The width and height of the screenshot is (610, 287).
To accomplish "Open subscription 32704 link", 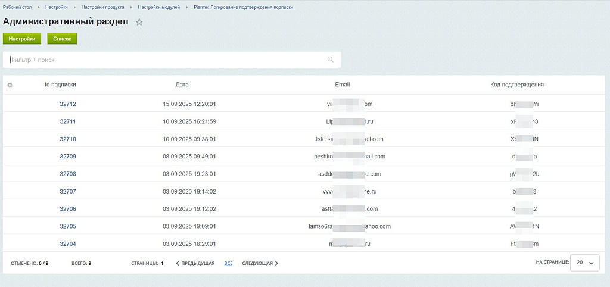I will (x=68, y=244).
